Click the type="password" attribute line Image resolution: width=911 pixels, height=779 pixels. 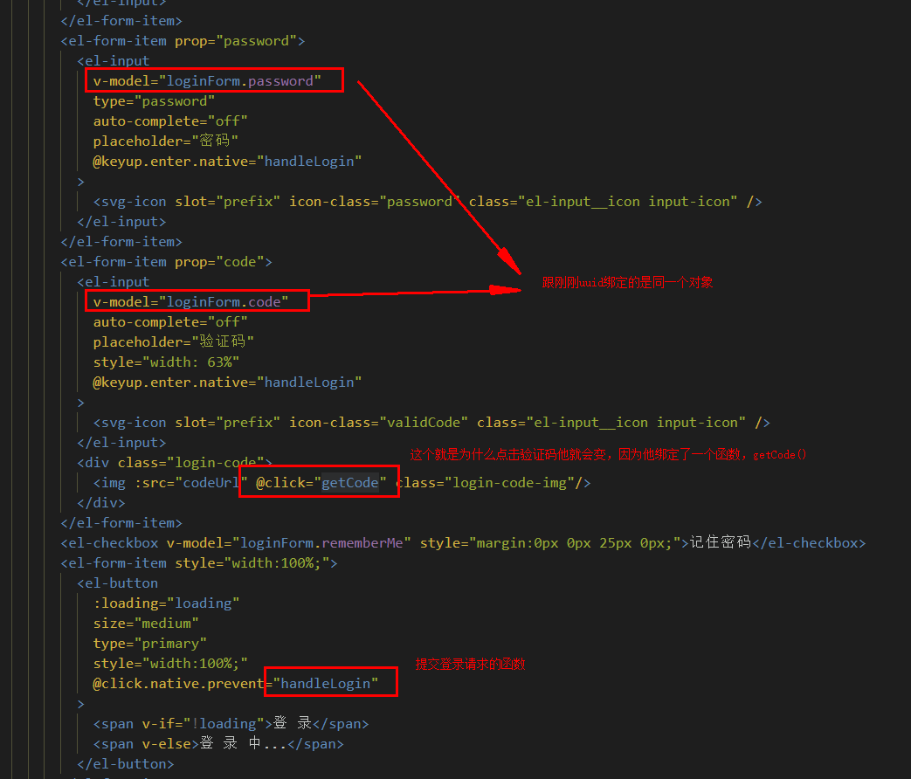pos(154,101)
